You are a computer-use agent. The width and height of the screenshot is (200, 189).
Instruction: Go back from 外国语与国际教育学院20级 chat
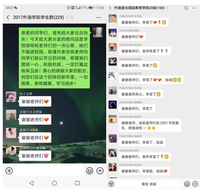pos(110,8)
